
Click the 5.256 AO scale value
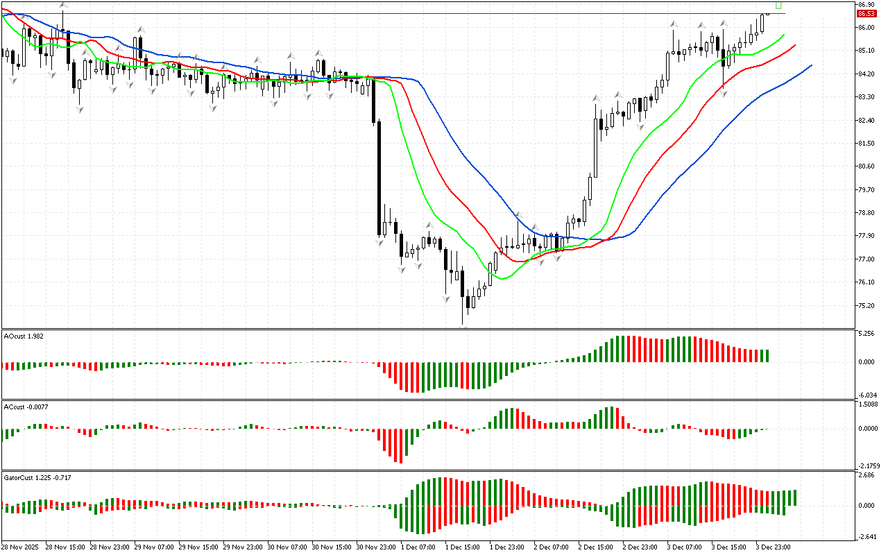(x=865, y=334)
